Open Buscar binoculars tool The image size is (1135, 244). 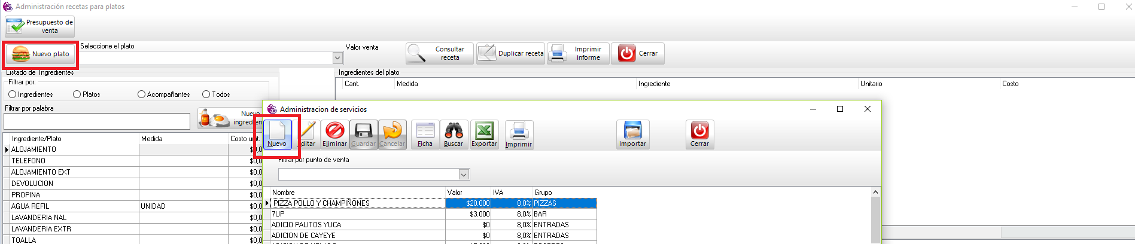point(454,134)
